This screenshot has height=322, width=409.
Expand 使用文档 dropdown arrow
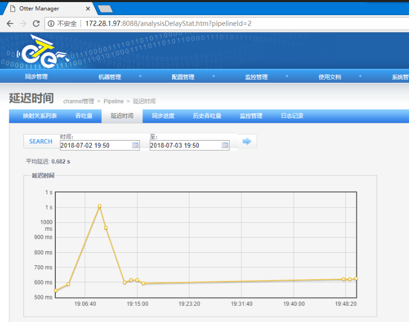pos(360,76)
